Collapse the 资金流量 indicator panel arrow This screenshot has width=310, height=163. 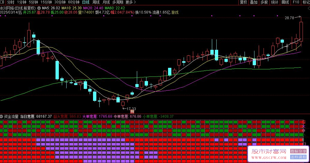2,117
